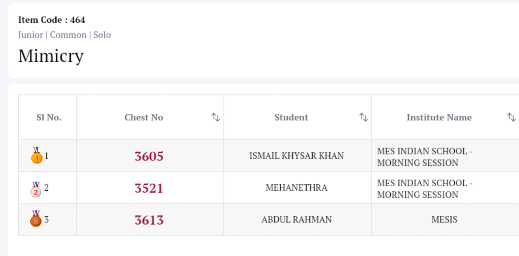Click the gold medal icon in row 1
Viewport: 519px width, 256px height.
point(36,155)
